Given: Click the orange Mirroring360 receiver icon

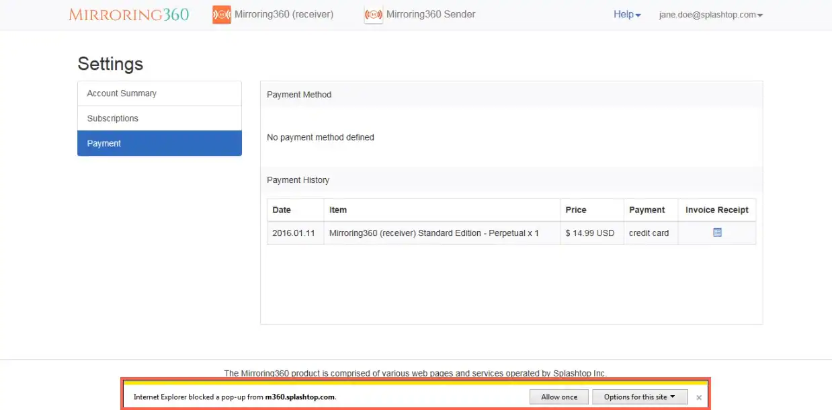Looking at the screenshot, I should [x=222, y=15].
